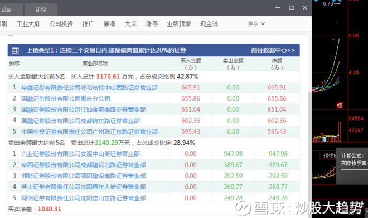Image resolution: width=368 pixels, height=218 pixels.
Task: Click sell amount 947.98 cell
Action: (x=233, y=154)
